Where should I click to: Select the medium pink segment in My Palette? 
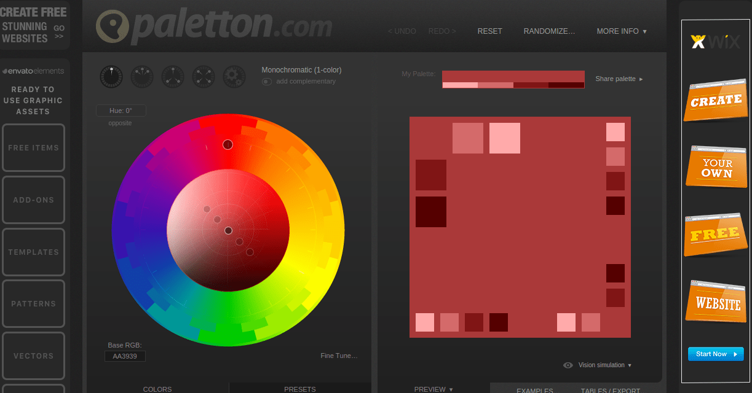click(x=496, y=85)
